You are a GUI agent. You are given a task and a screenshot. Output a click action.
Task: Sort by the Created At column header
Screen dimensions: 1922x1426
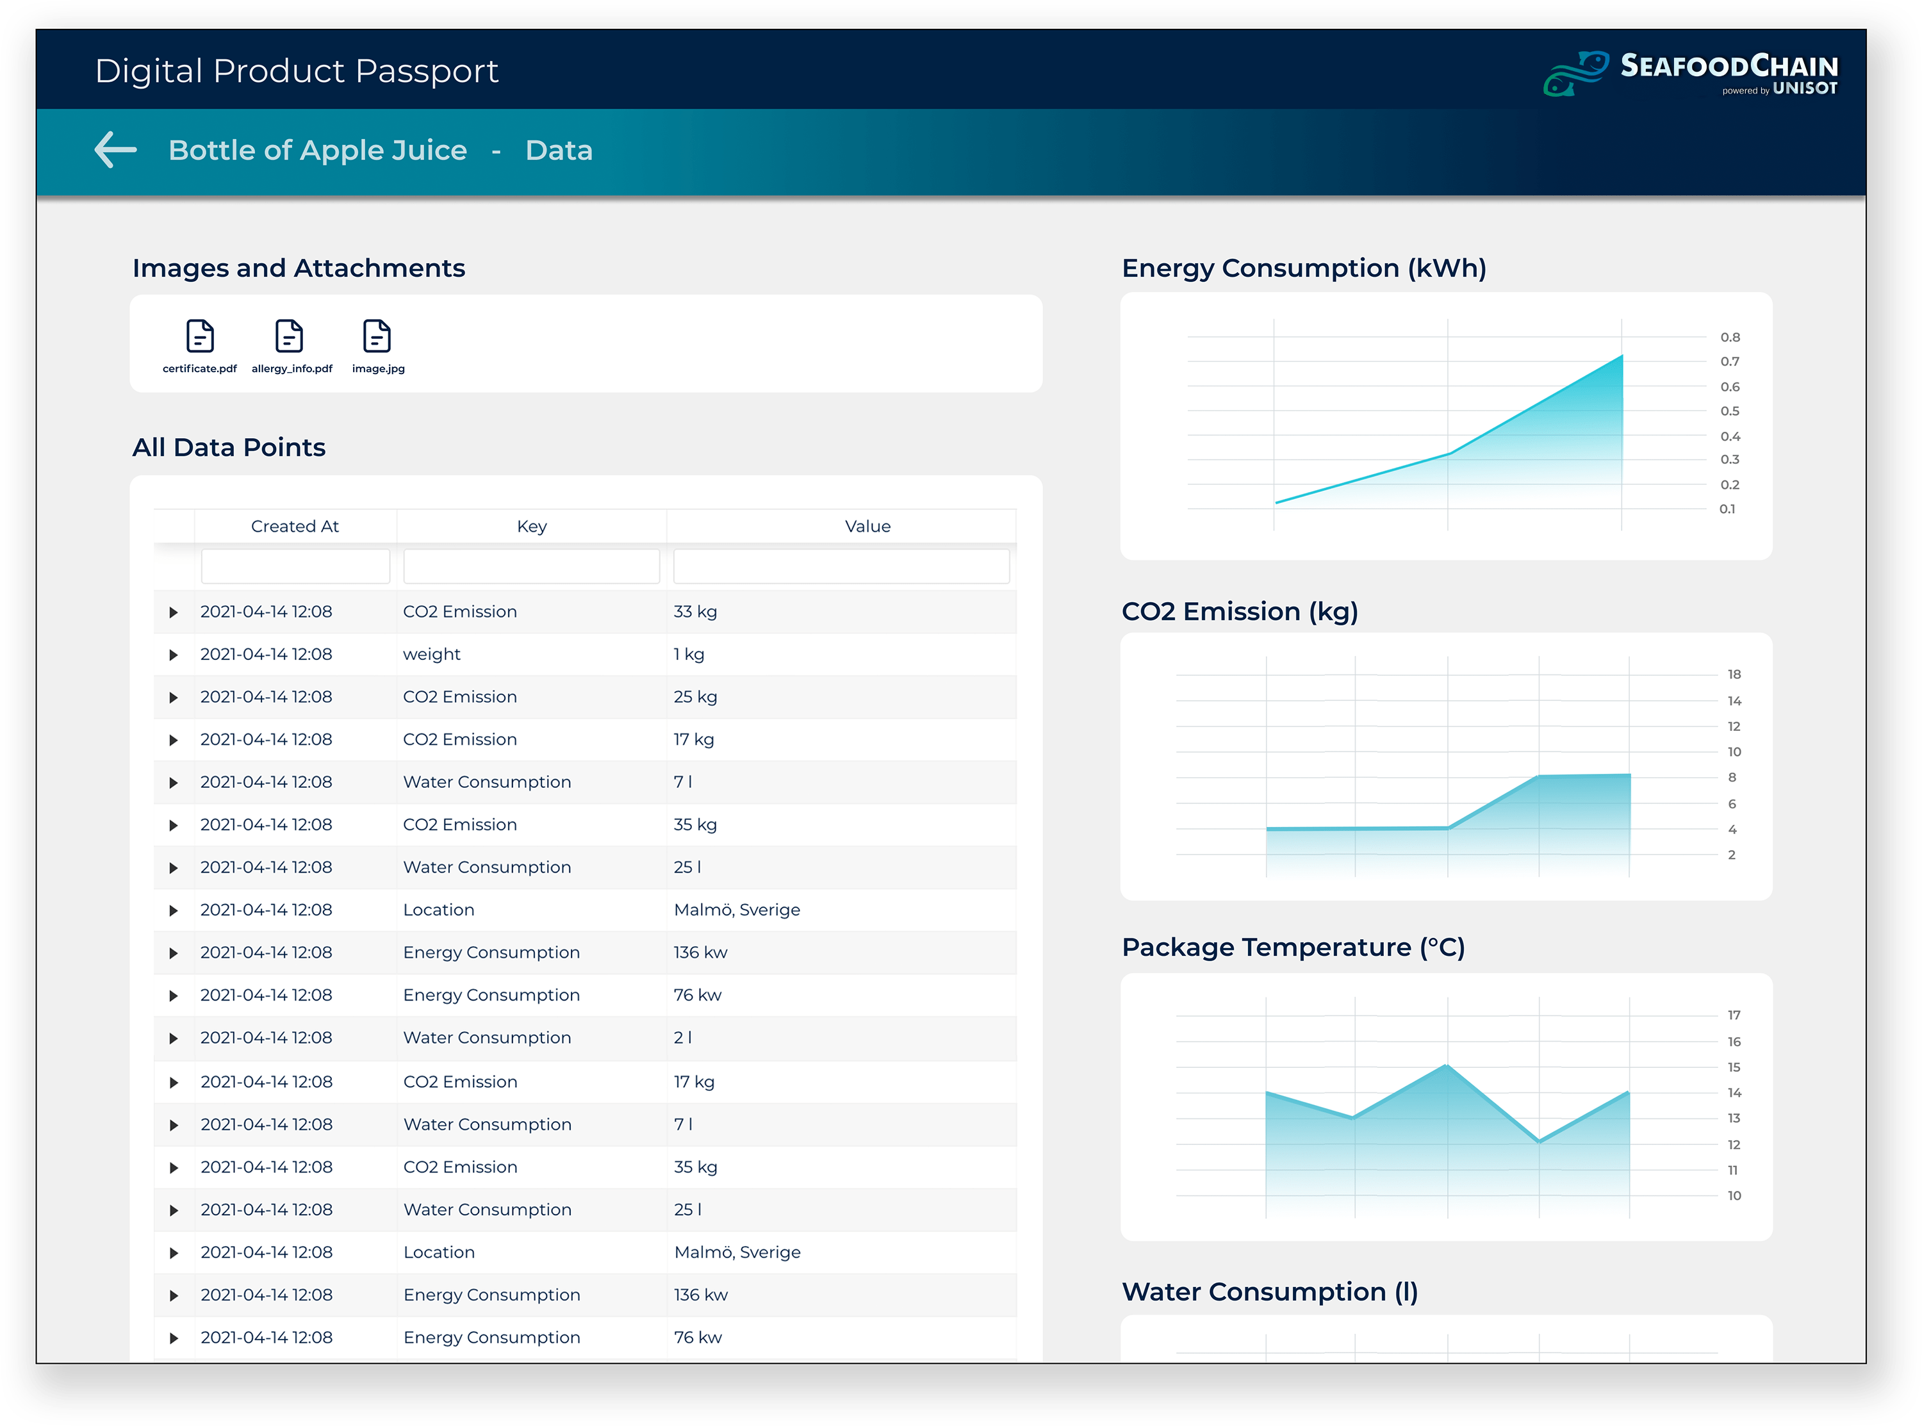(x=294, y=526)
